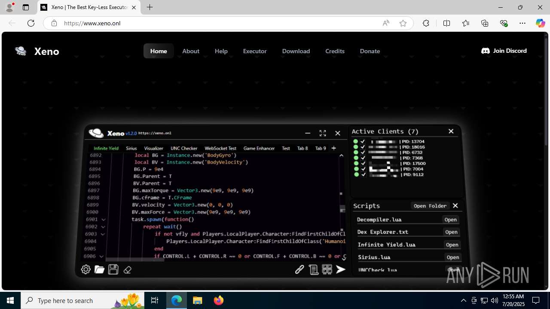Open the Help page
This screenshot has height=309, width=550.
pyautogui.click(x=221, y=51)
